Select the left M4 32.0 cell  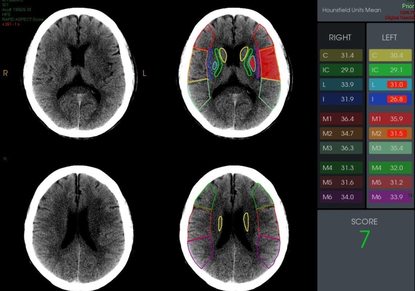390,168
